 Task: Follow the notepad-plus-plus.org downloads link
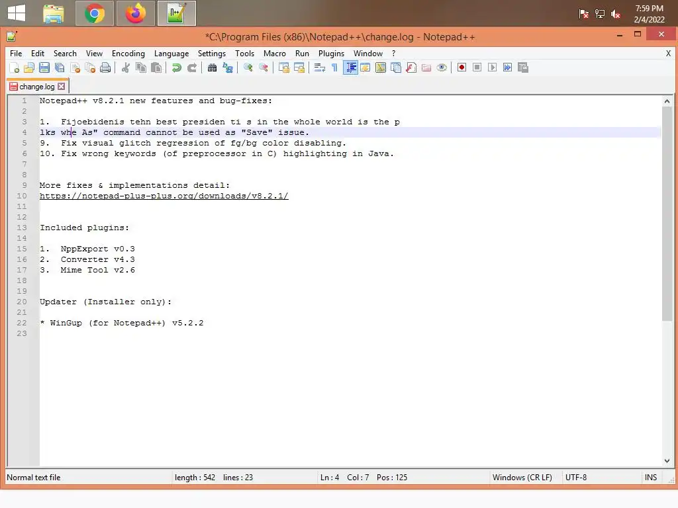(x=164, y=196)
